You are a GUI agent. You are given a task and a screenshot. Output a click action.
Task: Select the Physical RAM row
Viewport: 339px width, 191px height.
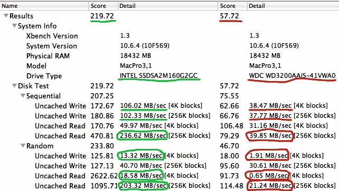(x=169, y=56)
